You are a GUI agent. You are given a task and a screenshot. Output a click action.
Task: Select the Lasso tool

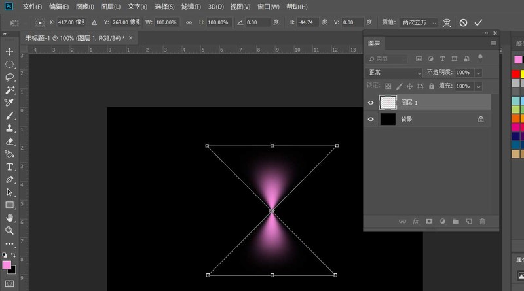click(9, 77)
